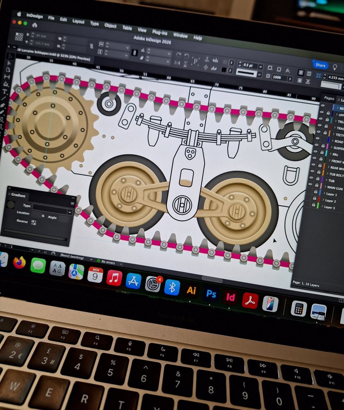Open the Plug-Ins menu
Image resolution: width=344 pixels, height=410 pixels.
[x=160, y=32]
